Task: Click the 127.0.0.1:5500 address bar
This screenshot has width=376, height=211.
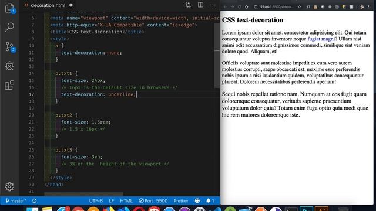Action: point(276,7)
